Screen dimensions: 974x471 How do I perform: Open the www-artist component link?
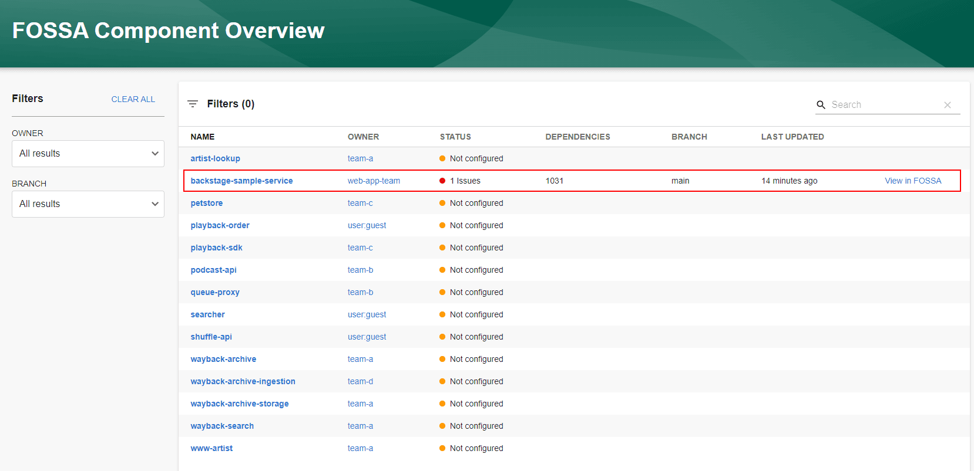click(211, 448)
